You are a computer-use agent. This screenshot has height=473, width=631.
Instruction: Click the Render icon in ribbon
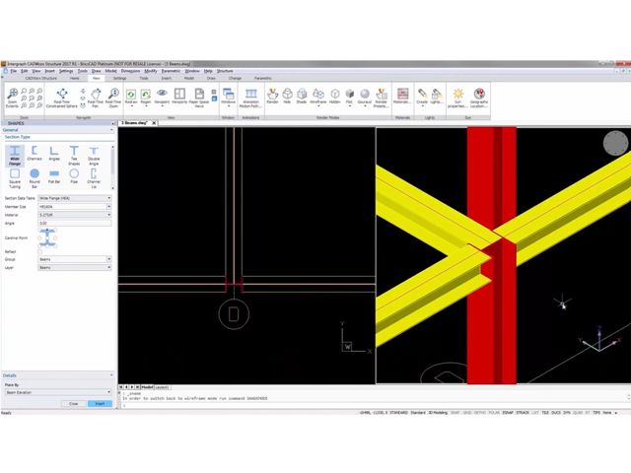[x=272, y=96]
